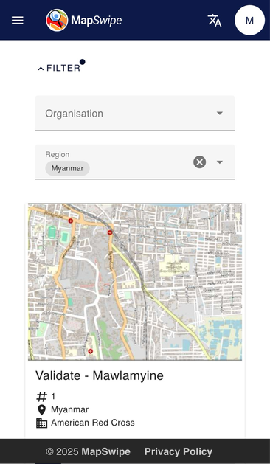Open the Privacy Policy link
270x464 pixels.
(x=179, y=451)
